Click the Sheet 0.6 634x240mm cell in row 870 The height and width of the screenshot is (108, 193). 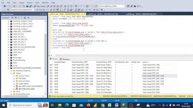(104, 92)
